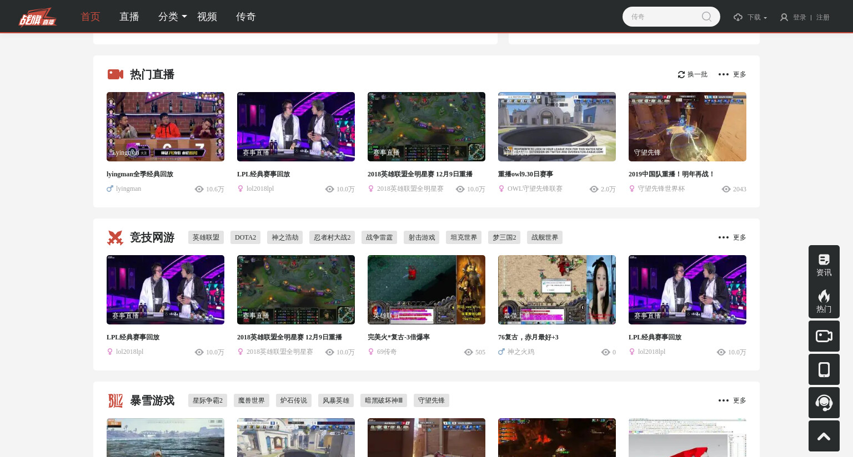The width and height of the screenshot is (853, 457).
Task: Click the 战旗直播 site logo
Action: click(38, 17)
